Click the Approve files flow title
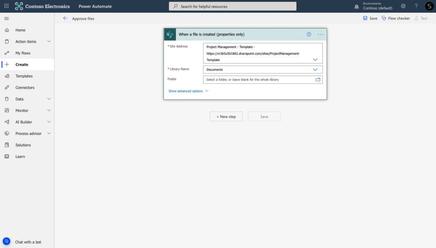 coord(83,19)
